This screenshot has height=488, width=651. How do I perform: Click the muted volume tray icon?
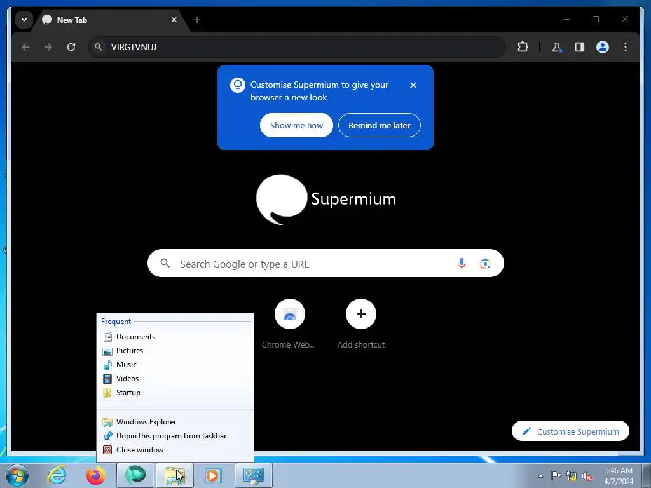click(587, 477)
